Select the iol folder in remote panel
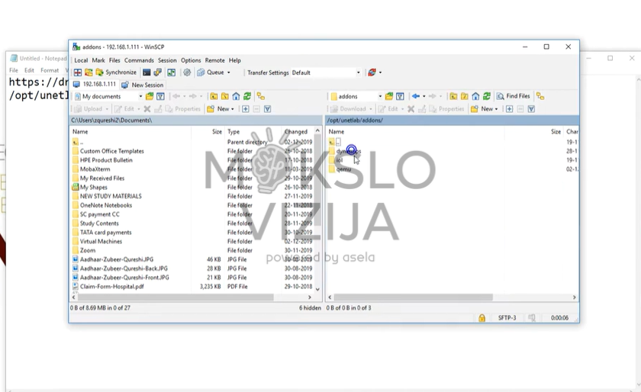The width and height of the screenshot is (641, 392). click(x=340, y=160)
